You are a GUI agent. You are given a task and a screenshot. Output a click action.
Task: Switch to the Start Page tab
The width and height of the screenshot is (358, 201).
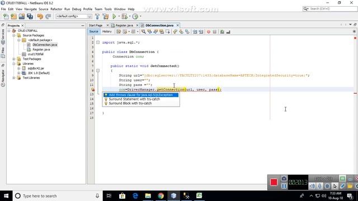[96, 25]
